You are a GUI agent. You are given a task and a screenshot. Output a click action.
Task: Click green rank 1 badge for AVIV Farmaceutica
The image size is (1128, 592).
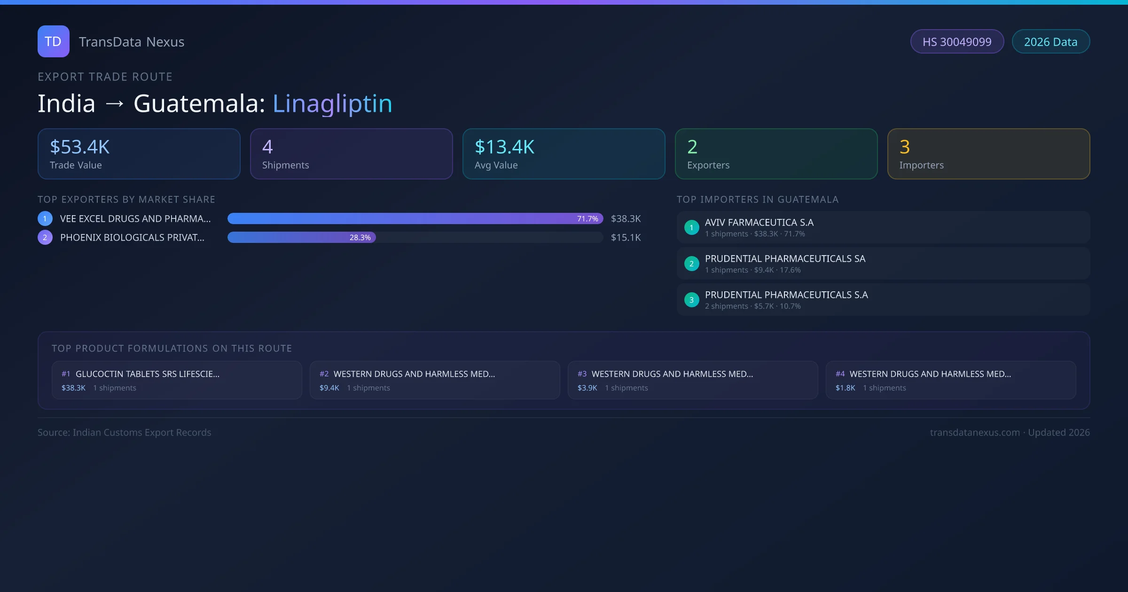(x=691, y=227)
